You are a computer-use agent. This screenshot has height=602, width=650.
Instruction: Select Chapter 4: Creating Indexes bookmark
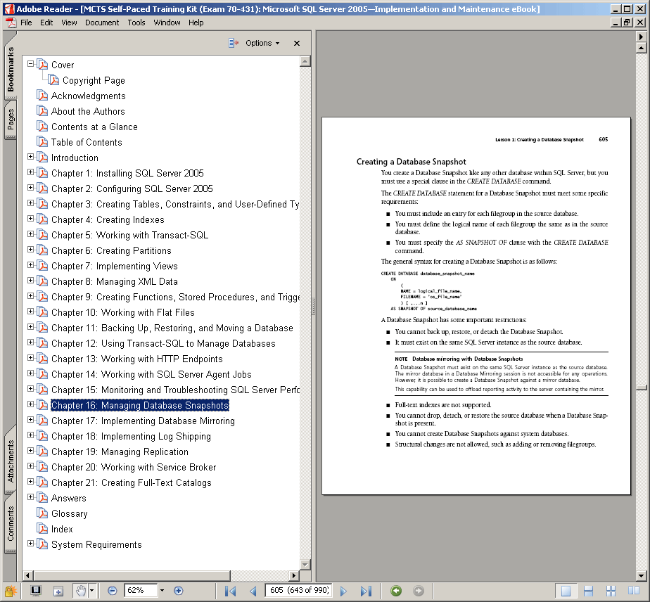(108, 219)
